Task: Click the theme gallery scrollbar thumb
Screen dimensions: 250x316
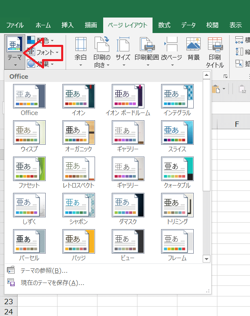Action: click(x=206, y=135)
